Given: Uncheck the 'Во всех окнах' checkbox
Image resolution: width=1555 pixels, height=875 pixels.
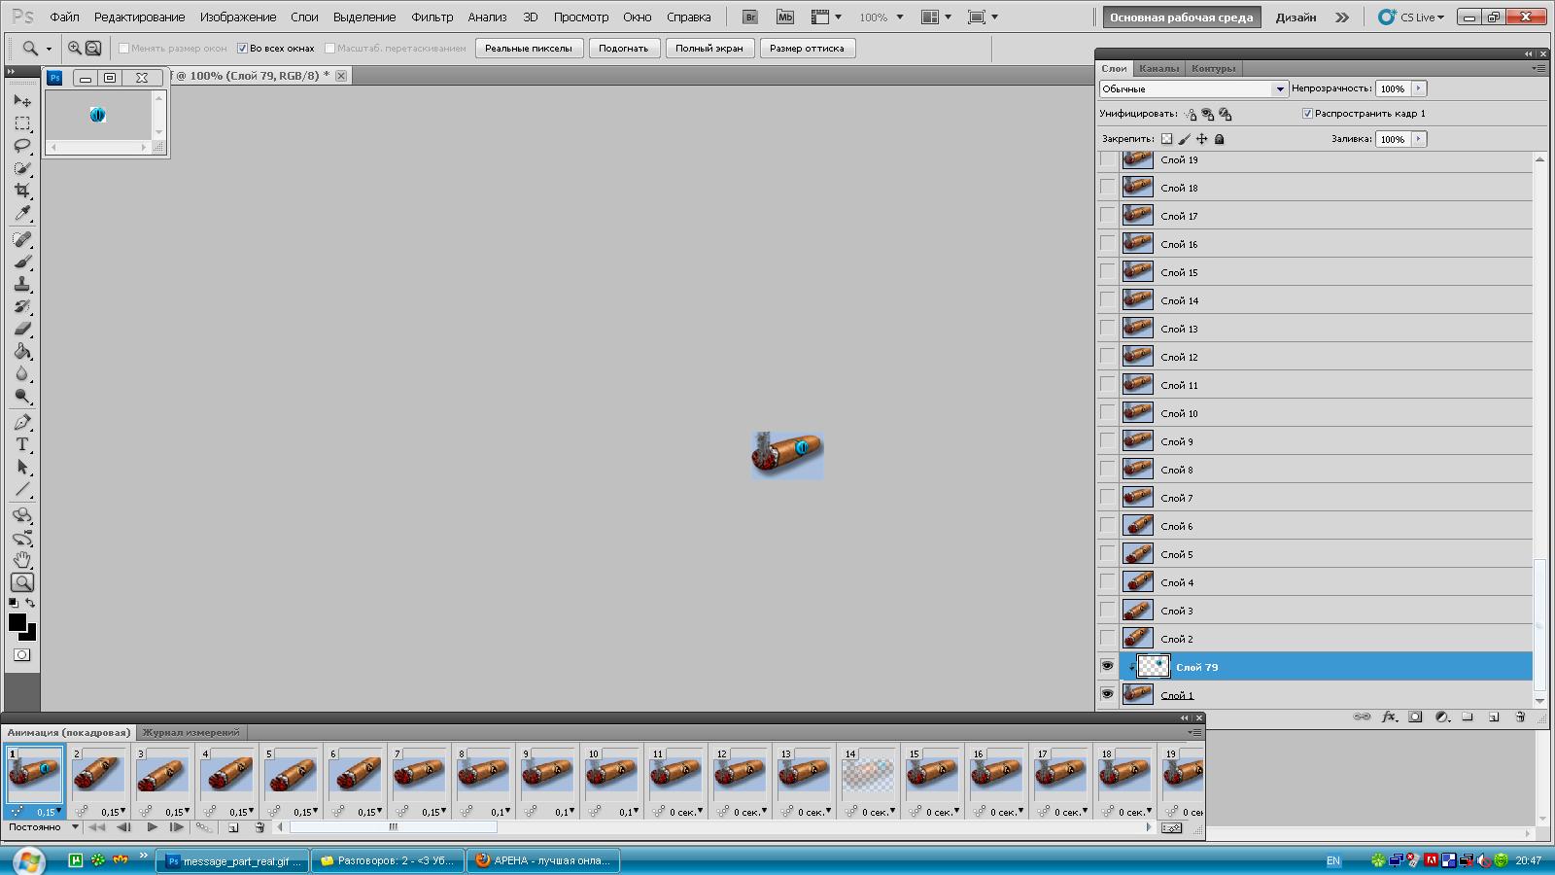Looking at the screenshot, I should point(243,48).
